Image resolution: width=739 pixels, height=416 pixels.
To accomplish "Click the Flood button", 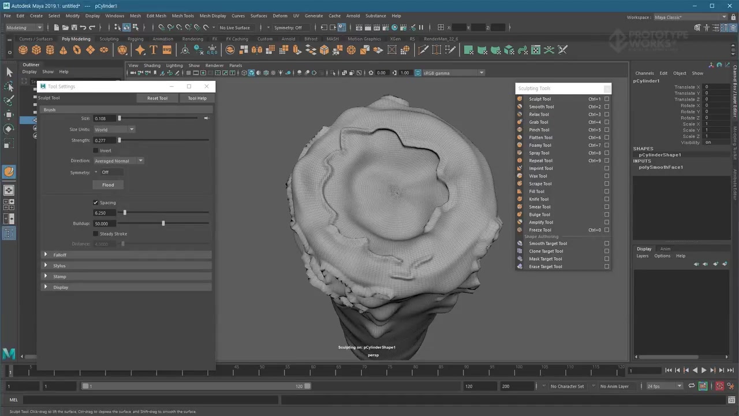I will (x=108, y=185).
